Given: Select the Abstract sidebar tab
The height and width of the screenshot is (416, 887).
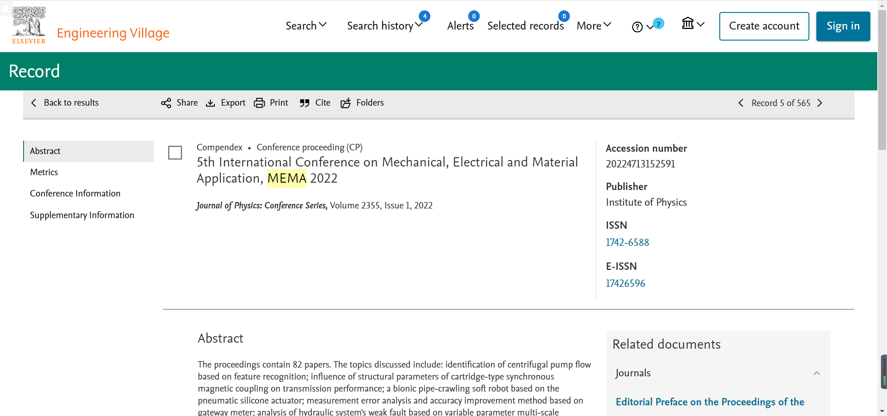Looking at the screenshot, I should 89,151.
